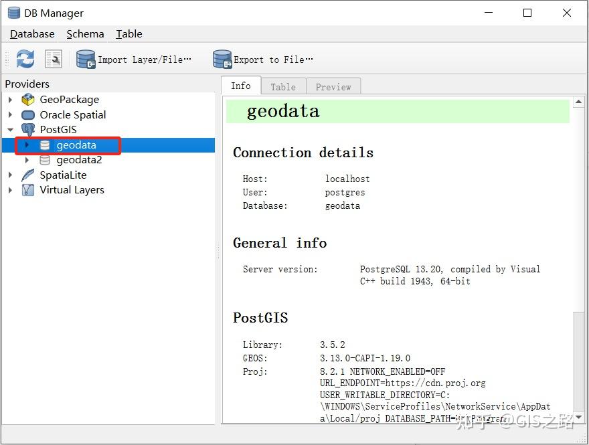The image size is (589, 445).
Task: Open the Schema menu
Action: coord(85,33)
